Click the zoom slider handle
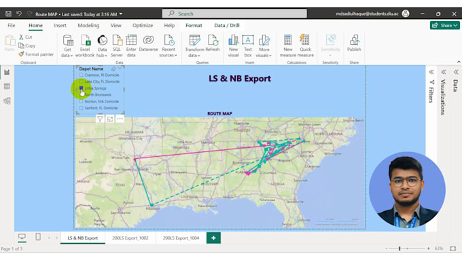The image size is (462, 260). (399, 248)
